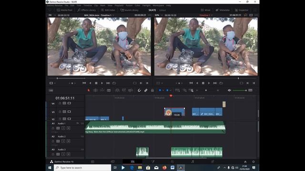Show the Inspector panel
The width and height of the screenshot is (305, 171).
(x=242, y=10)
